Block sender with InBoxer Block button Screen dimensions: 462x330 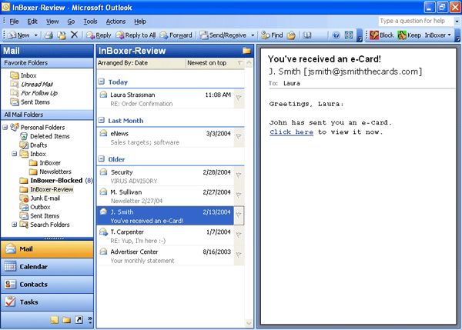click(382, 35)
